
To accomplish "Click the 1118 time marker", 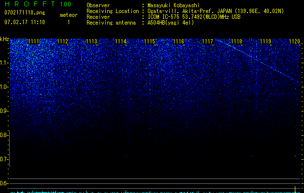I will [x=237, y=41].
